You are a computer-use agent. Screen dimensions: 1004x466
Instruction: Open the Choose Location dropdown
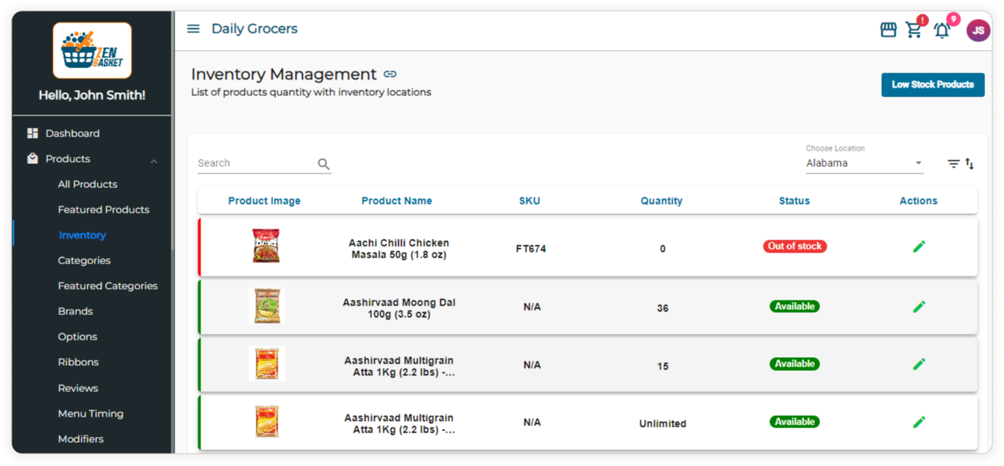(x=864, y=163)
